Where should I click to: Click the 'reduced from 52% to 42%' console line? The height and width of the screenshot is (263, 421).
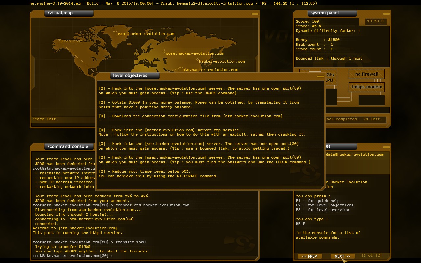pyautogui.click(x=92, y=196)
